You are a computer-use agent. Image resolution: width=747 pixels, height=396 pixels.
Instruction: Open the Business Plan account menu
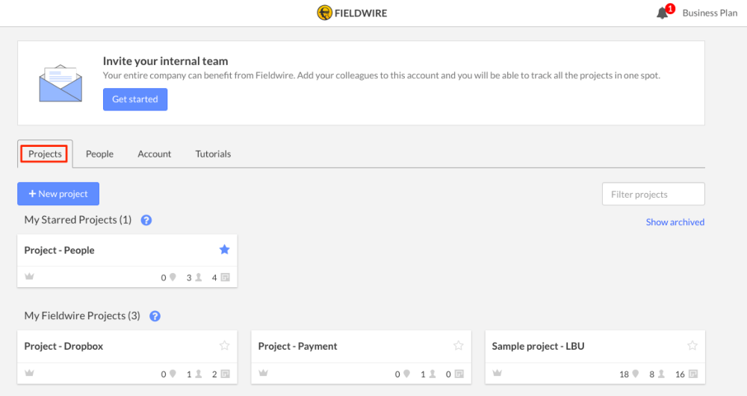[710, 13]
